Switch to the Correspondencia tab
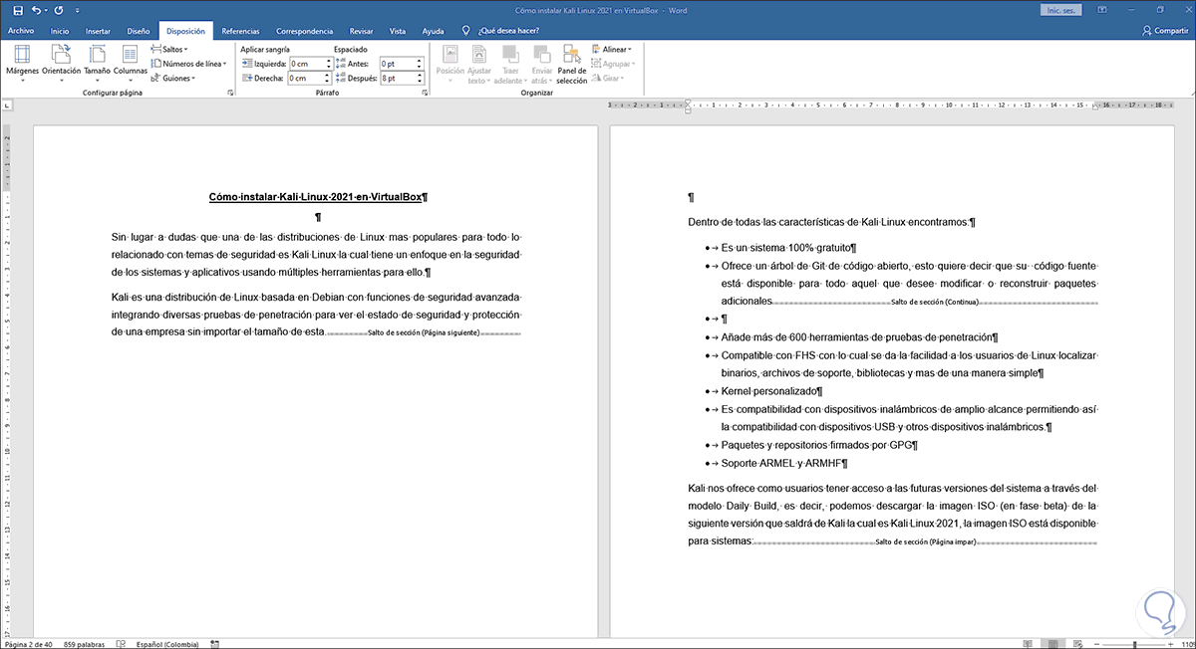Viewport: 1196px width, 649px height. [305, 31]
